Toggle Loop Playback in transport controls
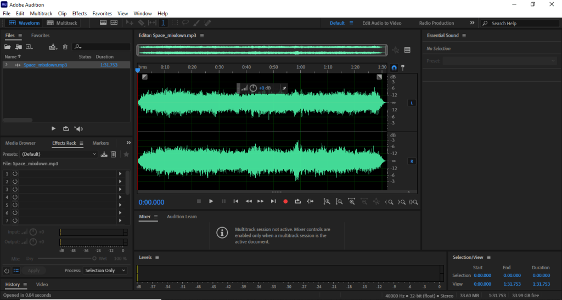 (x=297, y=201)
